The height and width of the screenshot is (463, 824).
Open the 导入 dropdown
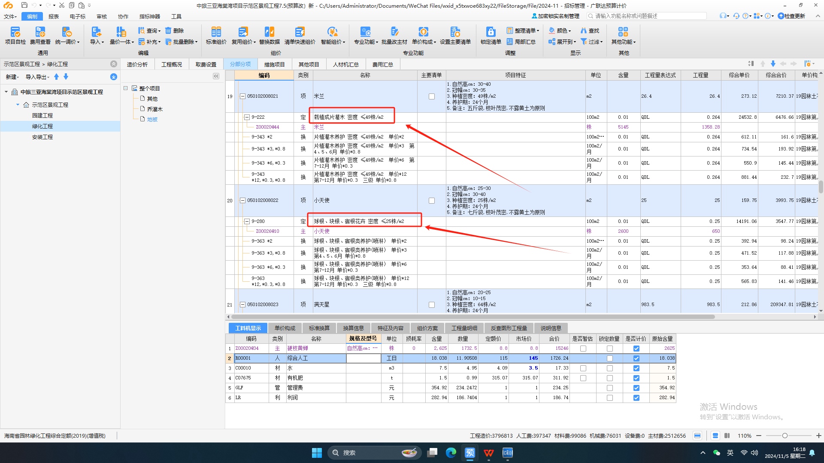click(x=97, y=35)
